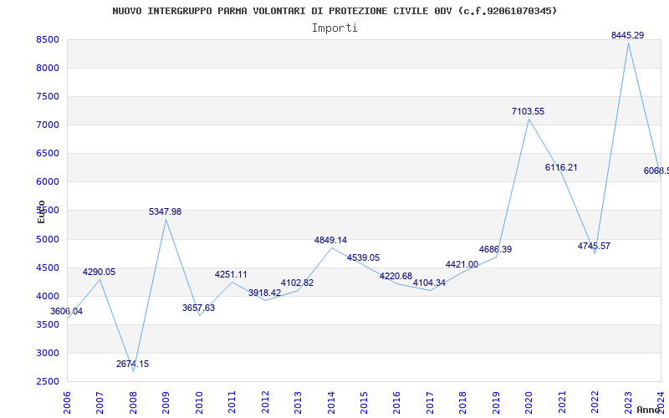Click the x-axis year 2023

click(628, 402)
